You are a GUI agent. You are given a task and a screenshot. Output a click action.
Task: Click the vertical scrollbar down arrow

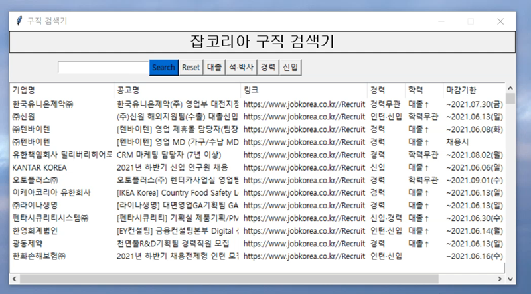point(510,279)
